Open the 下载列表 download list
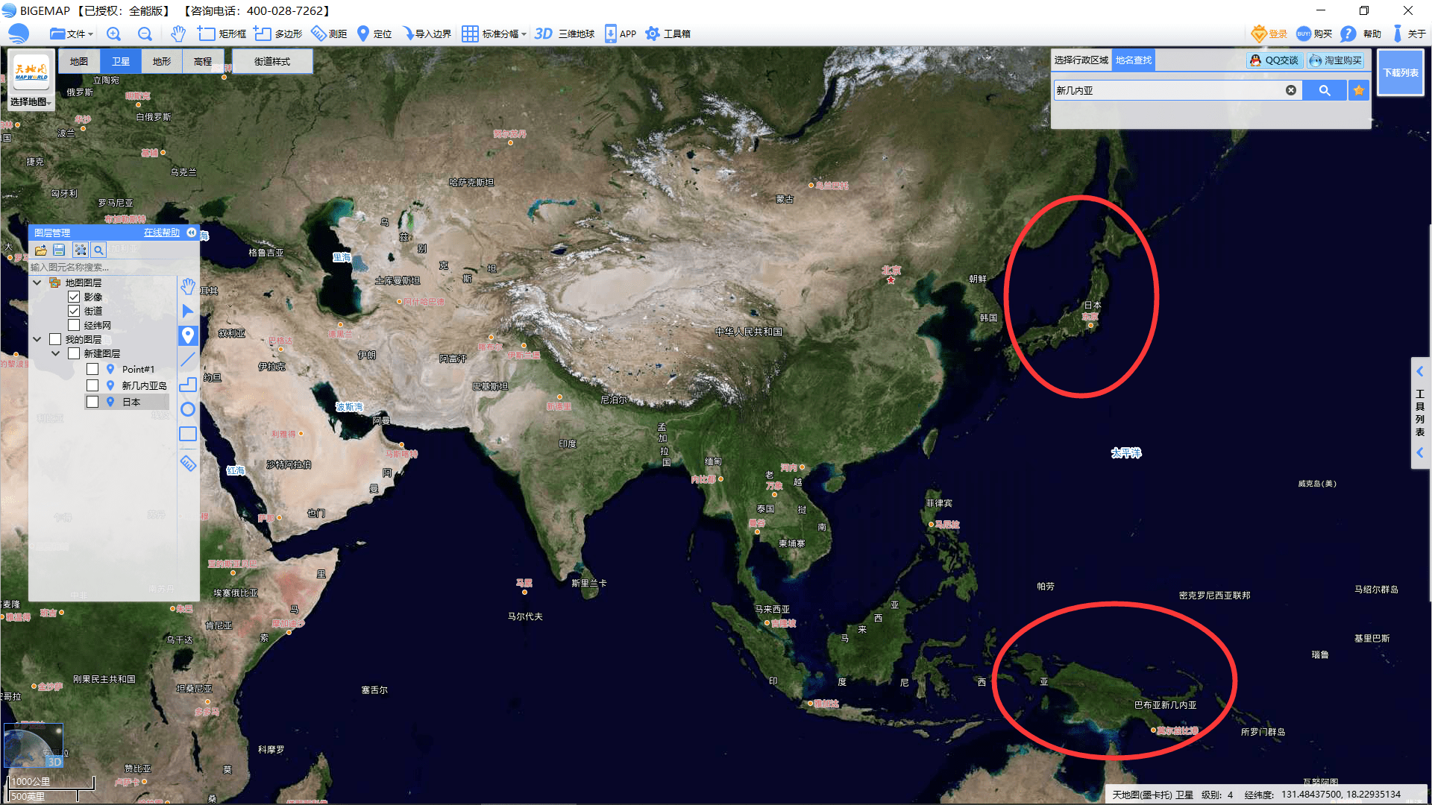The width and height of the screenshot is (1432, 805). click(1401, 72)
